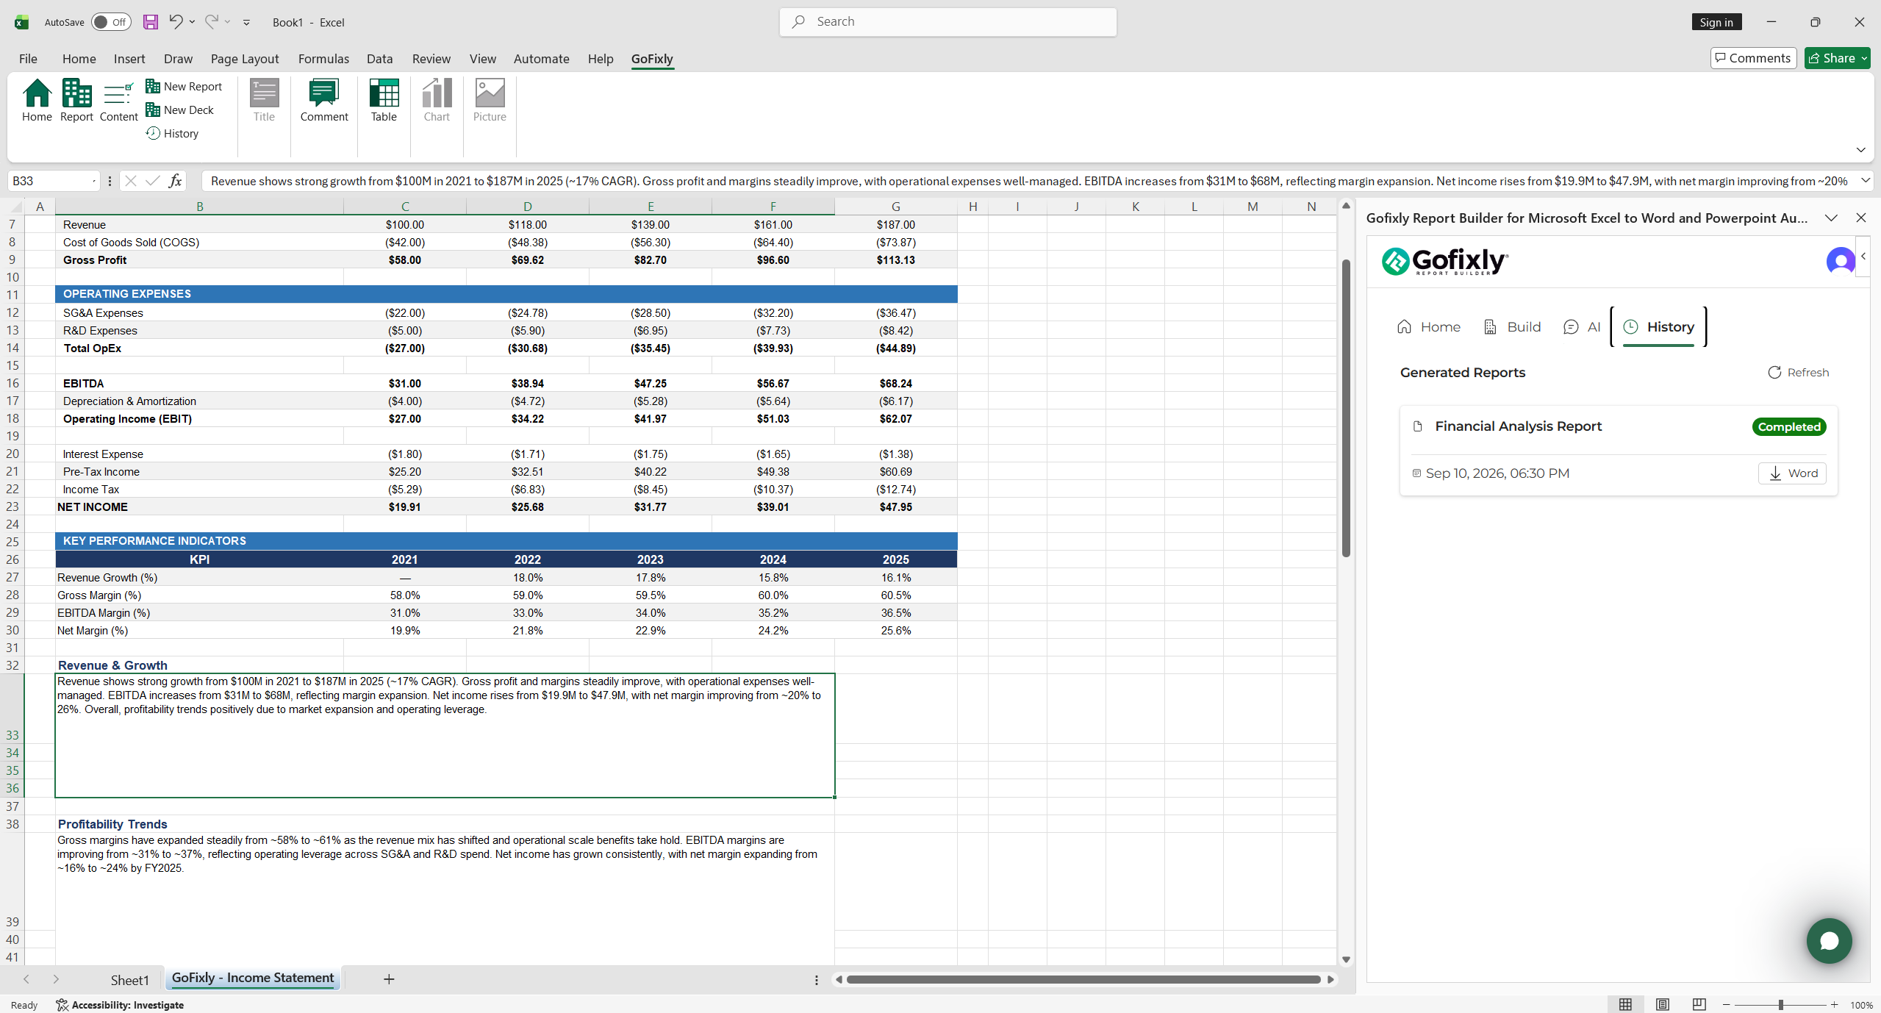Switch to the Insert ribbon tab
1881x1013 pixels.
coord(129,58)
